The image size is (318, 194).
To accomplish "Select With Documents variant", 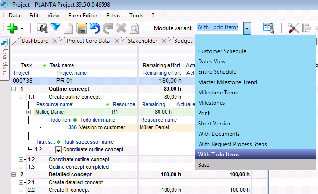I will click(x=255, y=134).
